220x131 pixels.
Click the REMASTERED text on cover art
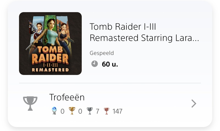pyautogui.click(x=50, y=70)
